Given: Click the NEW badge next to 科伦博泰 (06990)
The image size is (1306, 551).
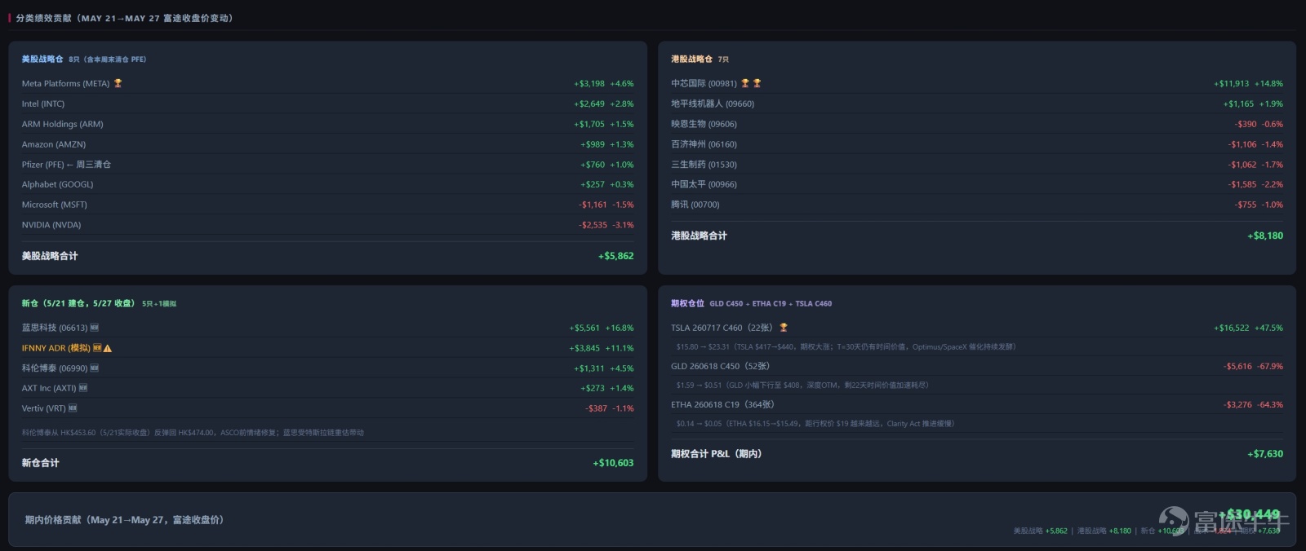Looking at the screenshot, I should pos(94,368).
